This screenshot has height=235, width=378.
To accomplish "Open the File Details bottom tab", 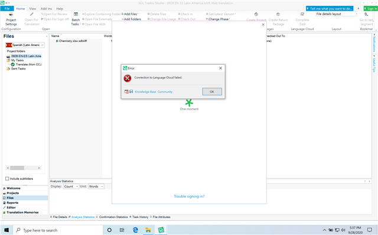I will pos(58,217).
